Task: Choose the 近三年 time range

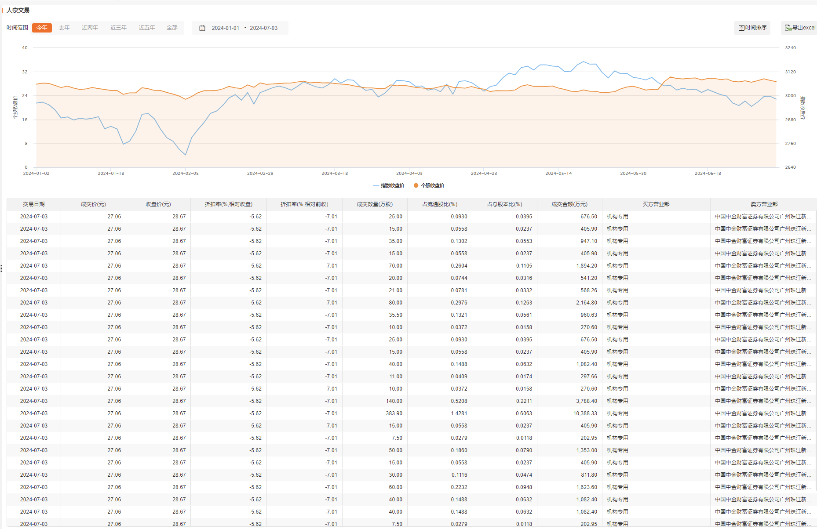Action: point(118,28)
